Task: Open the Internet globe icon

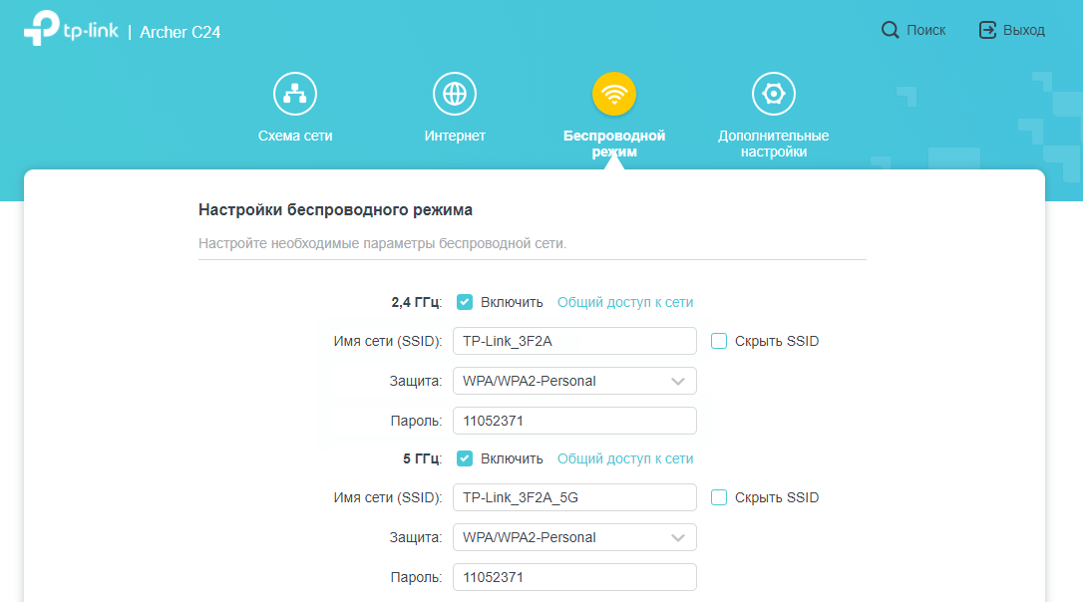Action: [x=455, y=94]
